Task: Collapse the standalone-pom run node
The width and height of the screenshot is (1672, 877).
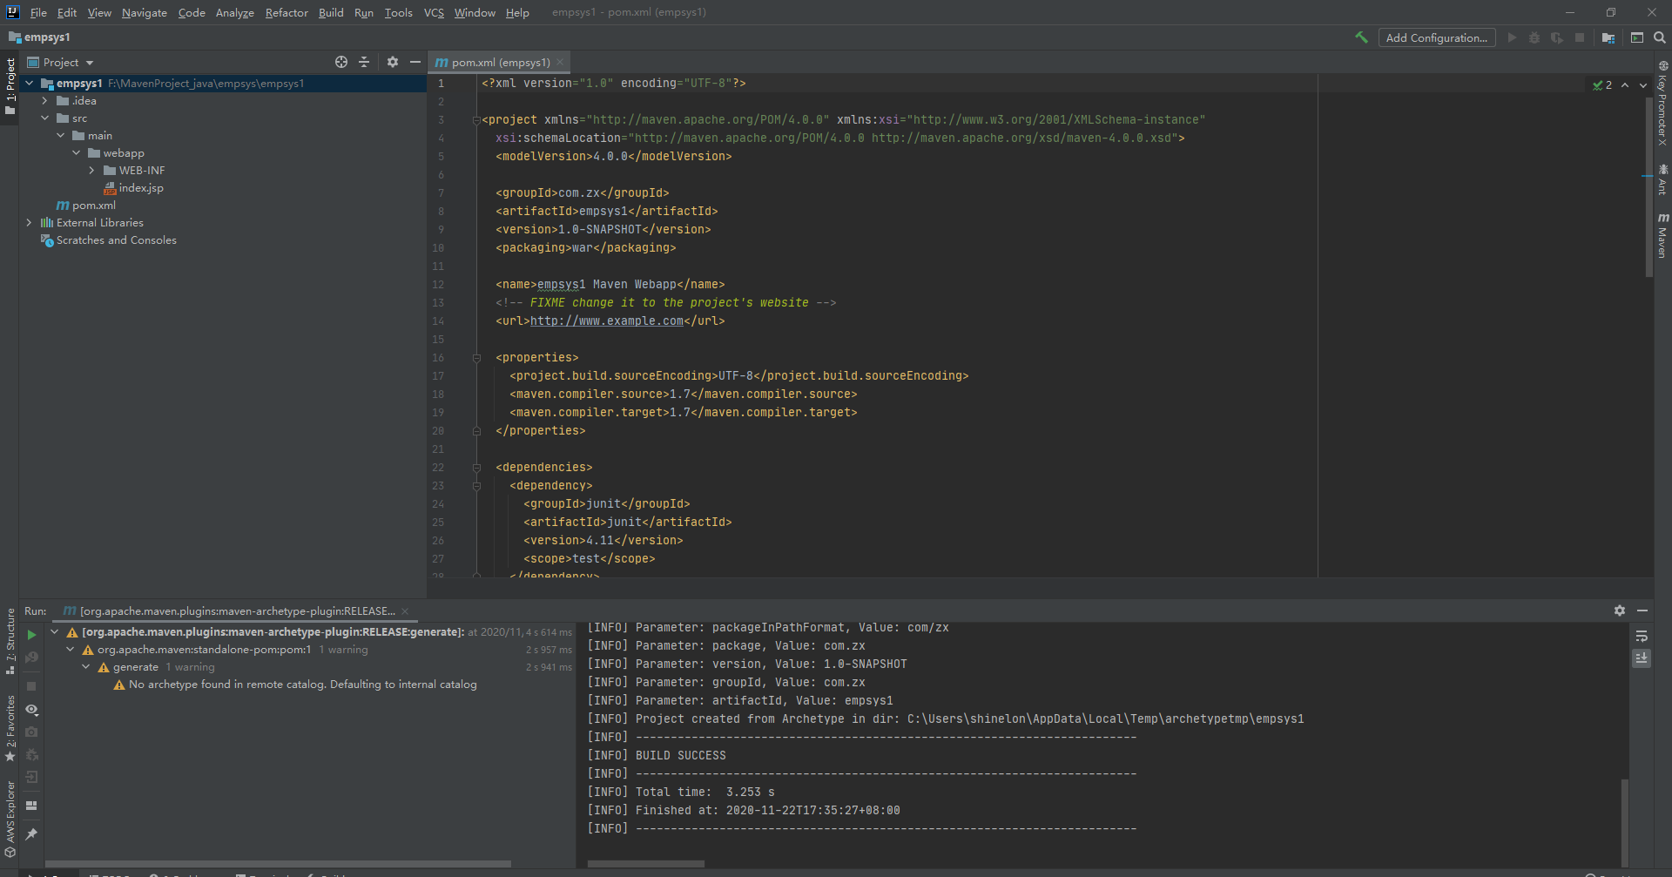Action: pos(71,650)
